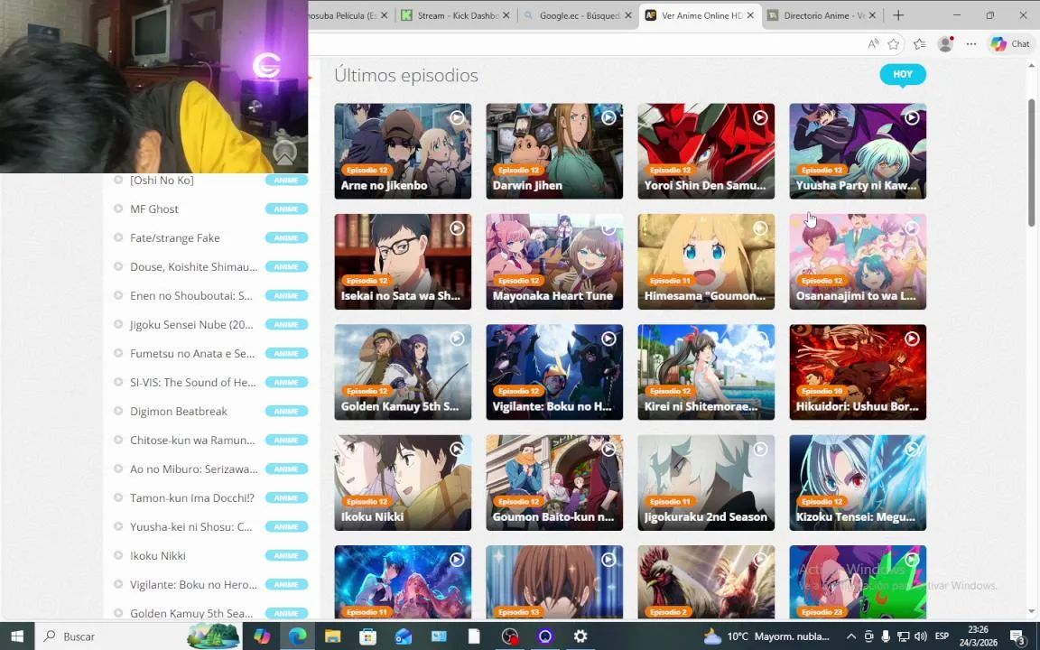Open Copilot from the taskbar
This screenshot has width=1040, height=650.
coord(262,636)
